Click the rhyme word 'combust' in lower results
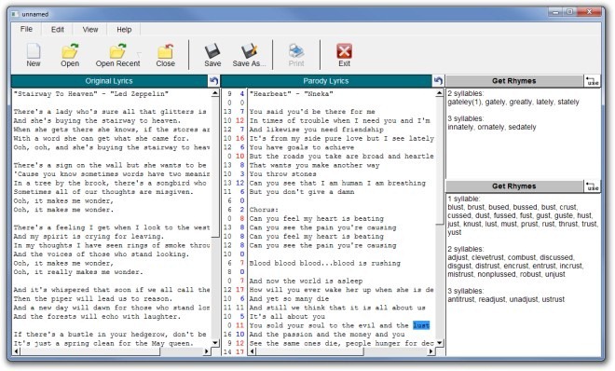The image size is (615, 371). point(521,257)
